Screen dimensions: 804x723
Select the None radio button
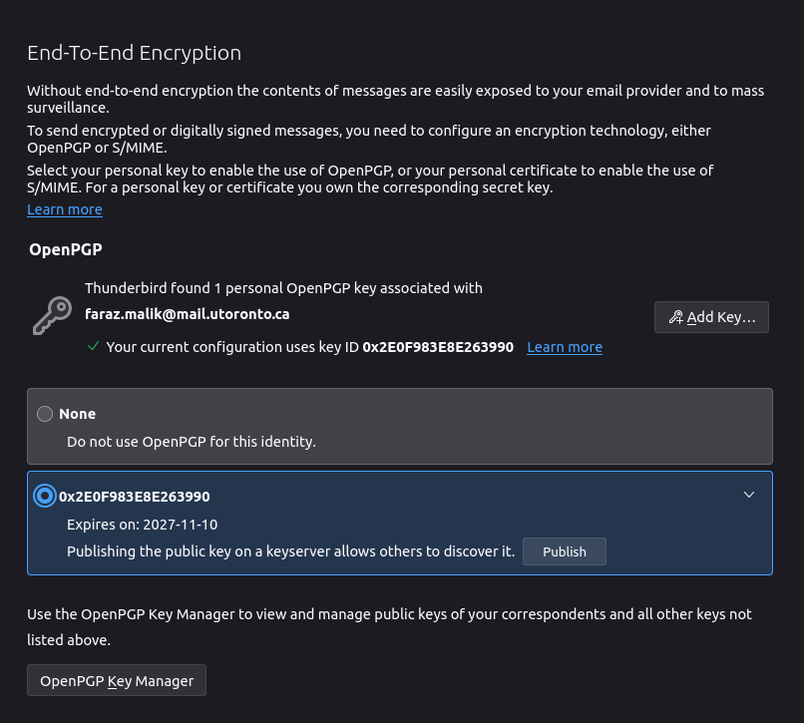click(x=45, y=414)
